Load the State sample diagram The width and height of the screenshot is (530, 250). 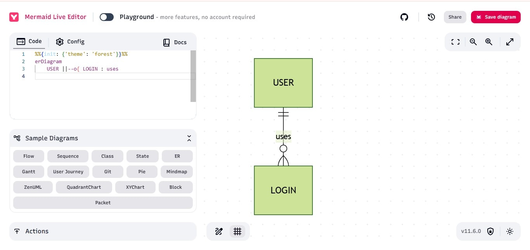142,156
